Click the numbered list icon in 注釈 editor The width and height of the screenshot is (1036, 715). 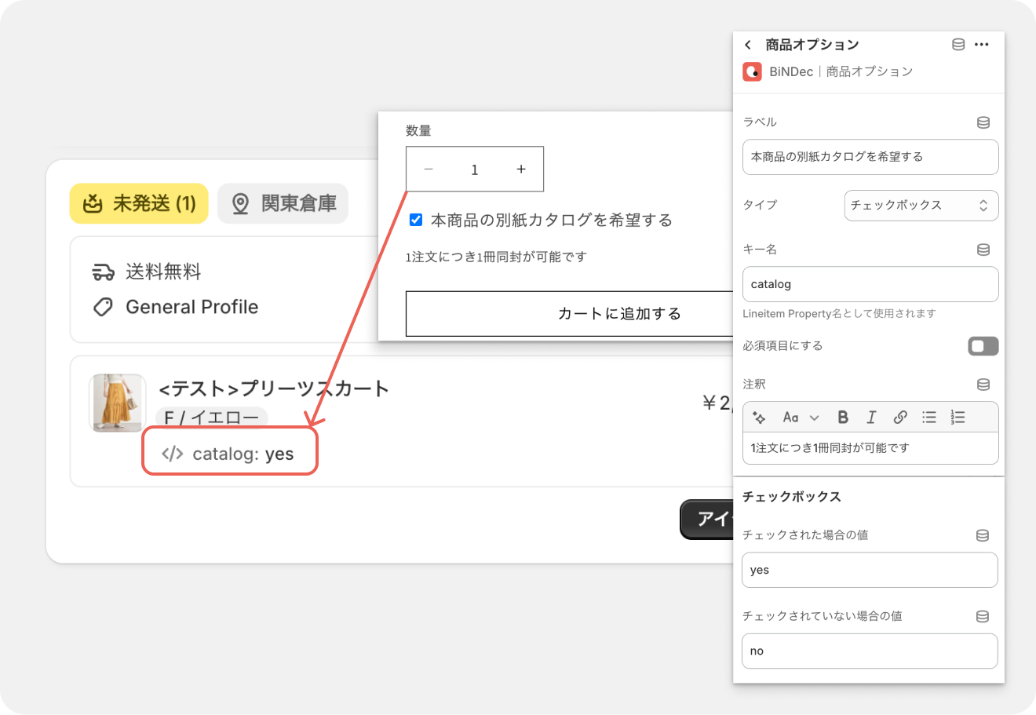point(958,418)
